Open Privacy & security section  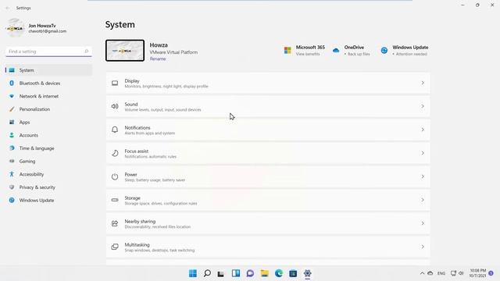pyautogui.click(x=48, y=187)
